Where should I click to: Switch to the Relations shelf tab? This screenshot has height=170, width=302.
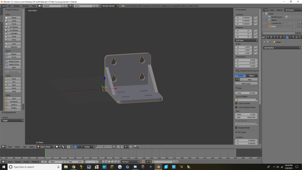1,28
